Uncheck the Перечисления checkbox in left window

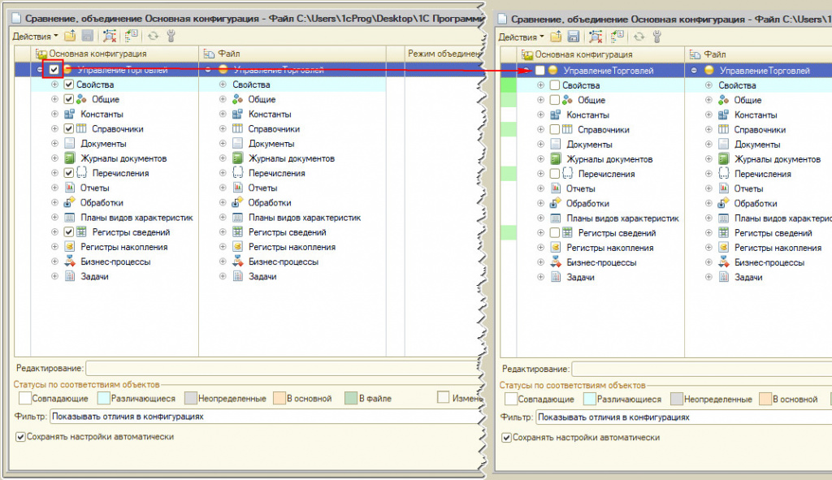point(68,173)
